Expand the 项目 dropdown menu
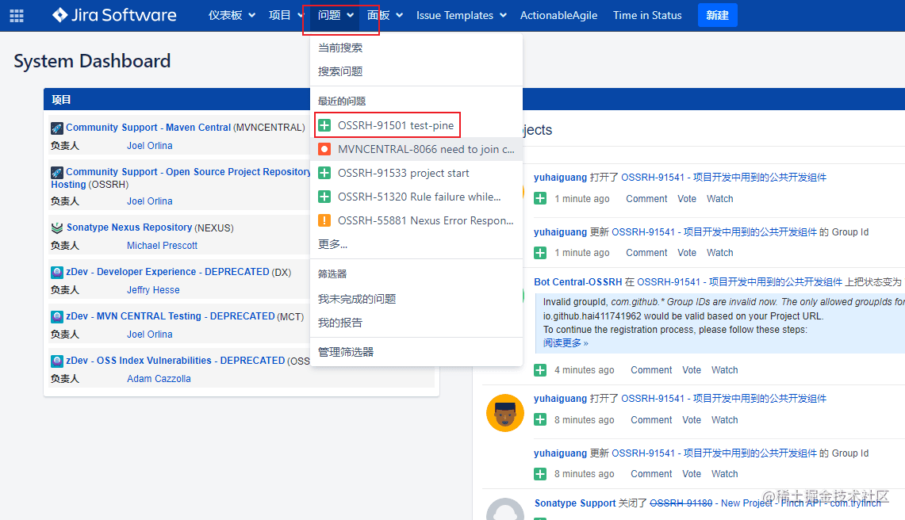The height and width of the screenshot is (520, 905). coord(285,15)
